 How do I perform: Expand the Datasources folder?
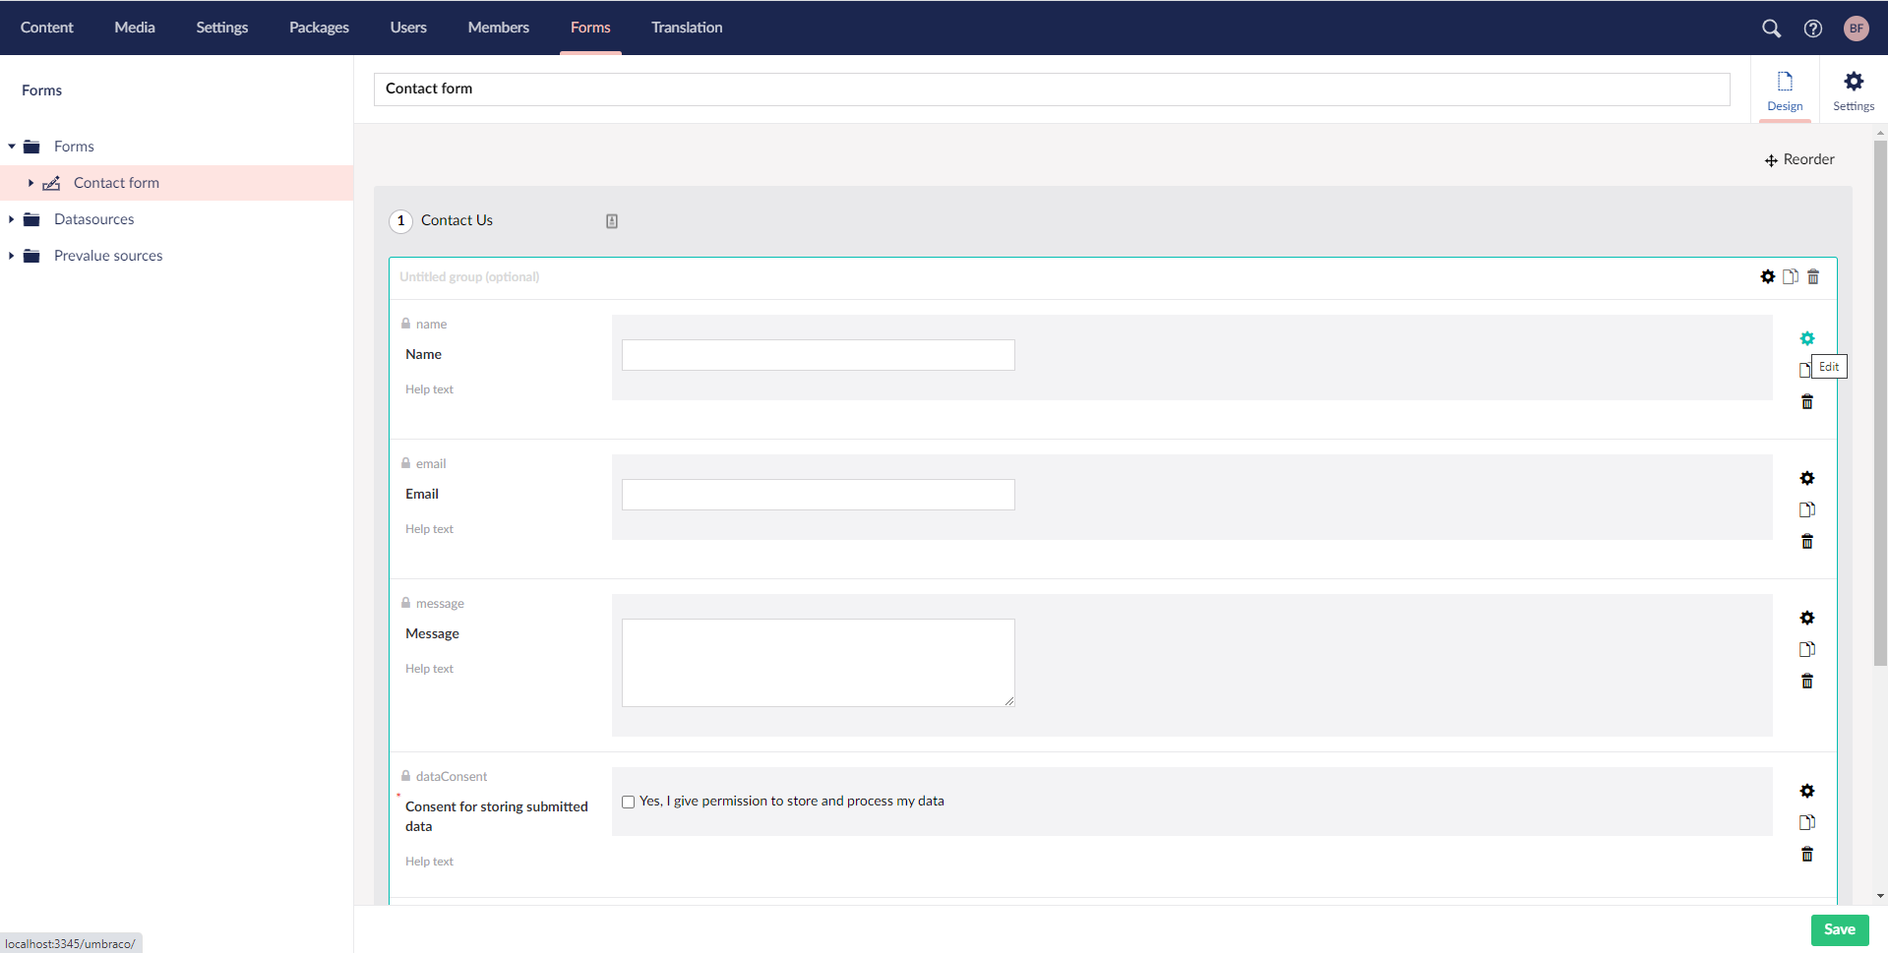pos(11,218)
